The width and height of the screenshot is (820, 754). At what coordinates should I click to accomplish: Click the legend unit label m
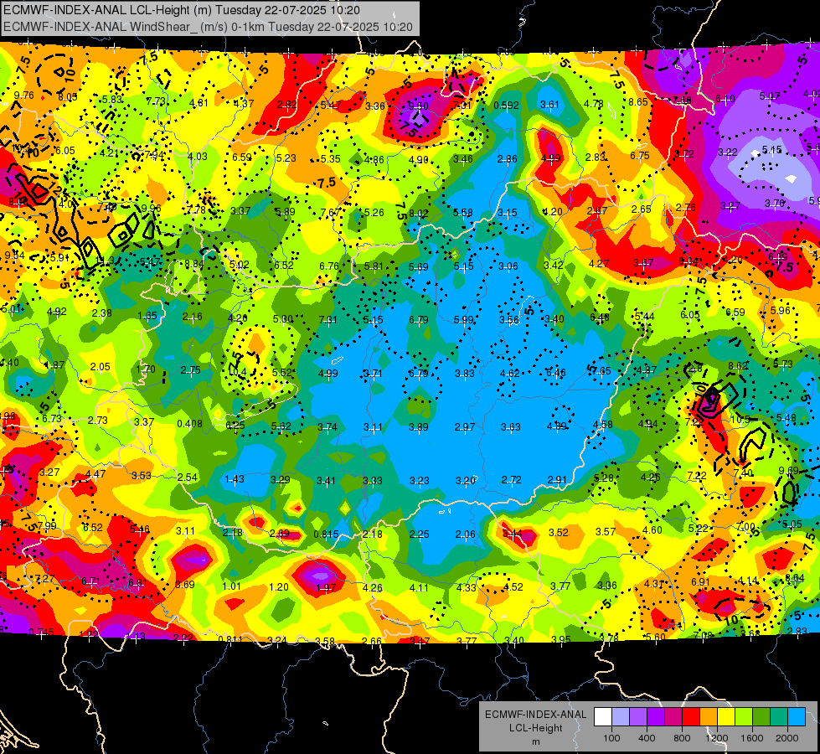point(535,742)
